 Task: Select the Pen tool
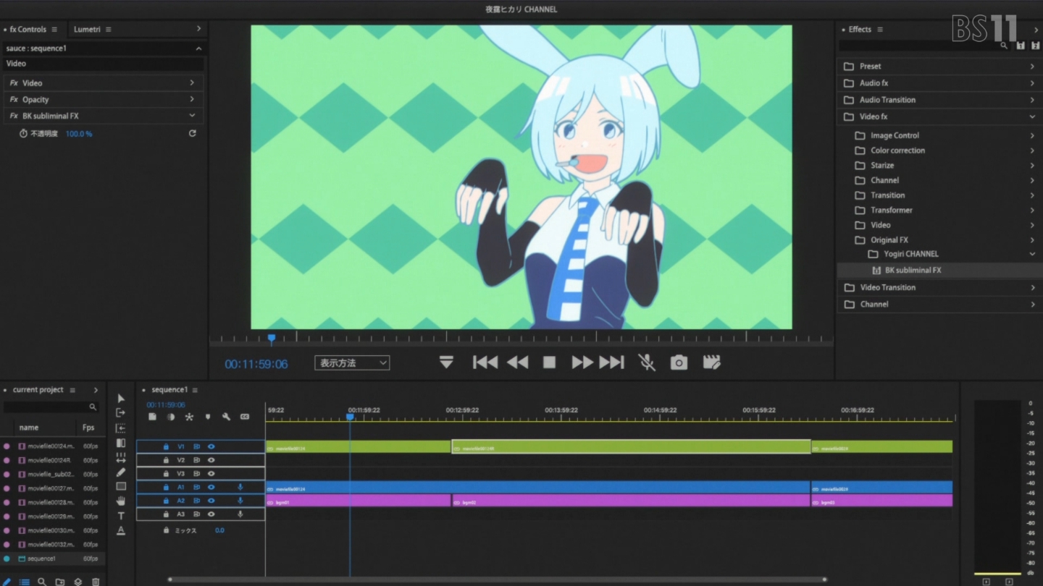tap(121, 472)
